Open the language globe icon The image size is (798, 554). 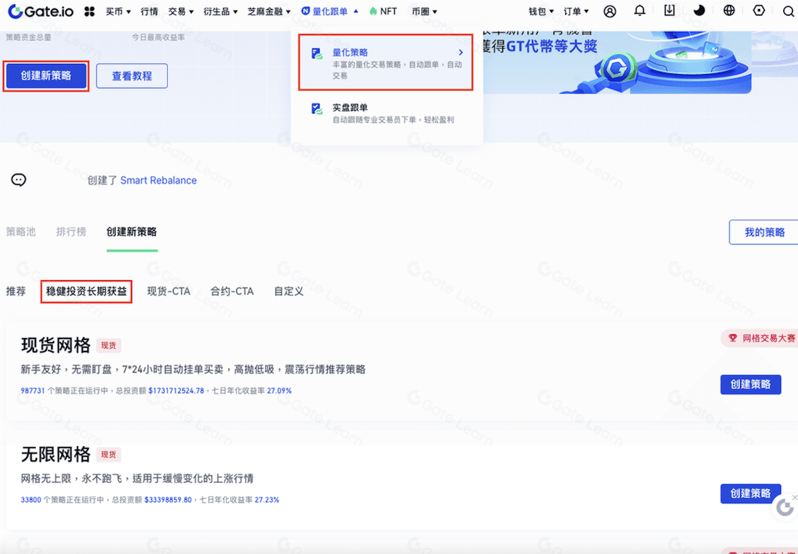coord(729,11)
